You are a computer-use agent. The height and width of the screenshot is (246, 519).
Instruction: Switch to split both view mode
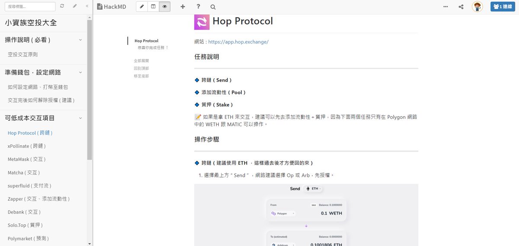[x=153, y=6]
